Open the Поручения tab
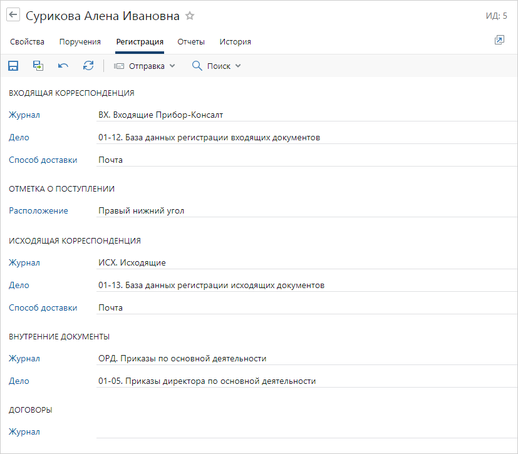 (80, 42)
